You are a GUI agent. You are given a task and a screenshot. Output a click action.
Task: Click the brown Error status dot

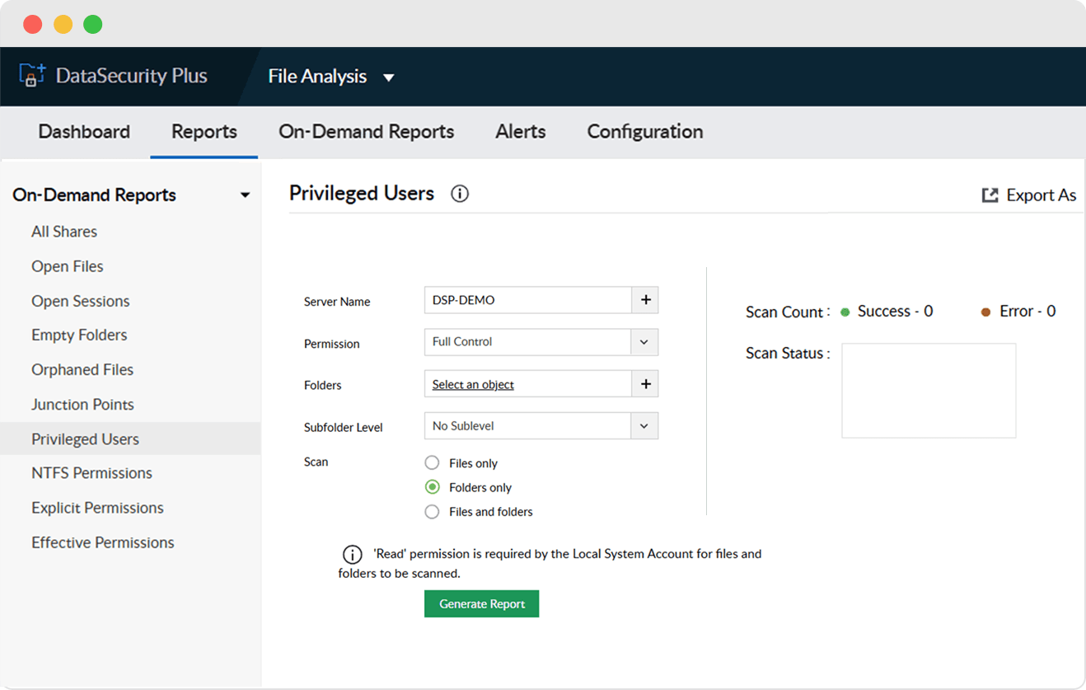(x=985, y=312)
